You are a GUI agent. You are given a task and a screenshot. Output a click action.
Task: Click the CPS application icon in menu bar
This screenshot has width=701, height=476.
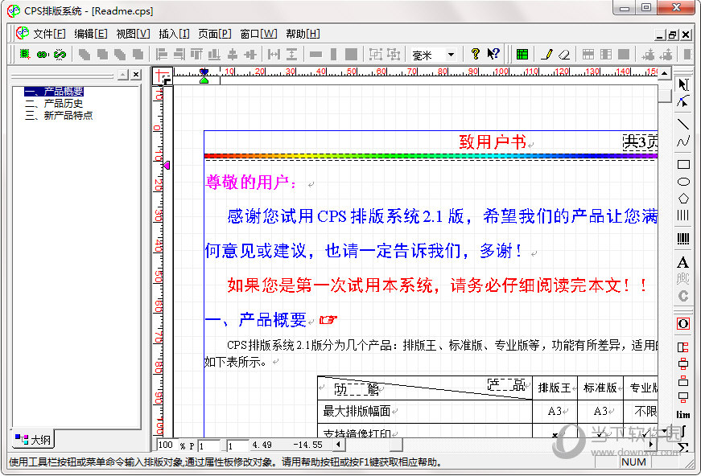click(x=23, y=34)
